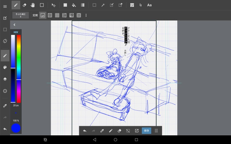The height and width of the screenshot is (144, 231).
Task: Select the Move tool
Action: click(54, 5)
